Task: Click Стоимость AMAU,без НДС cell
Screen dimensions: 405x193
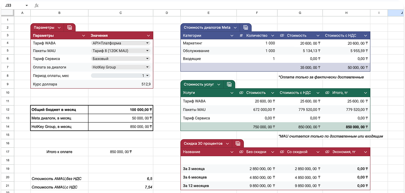Action: tap(59, 179)
